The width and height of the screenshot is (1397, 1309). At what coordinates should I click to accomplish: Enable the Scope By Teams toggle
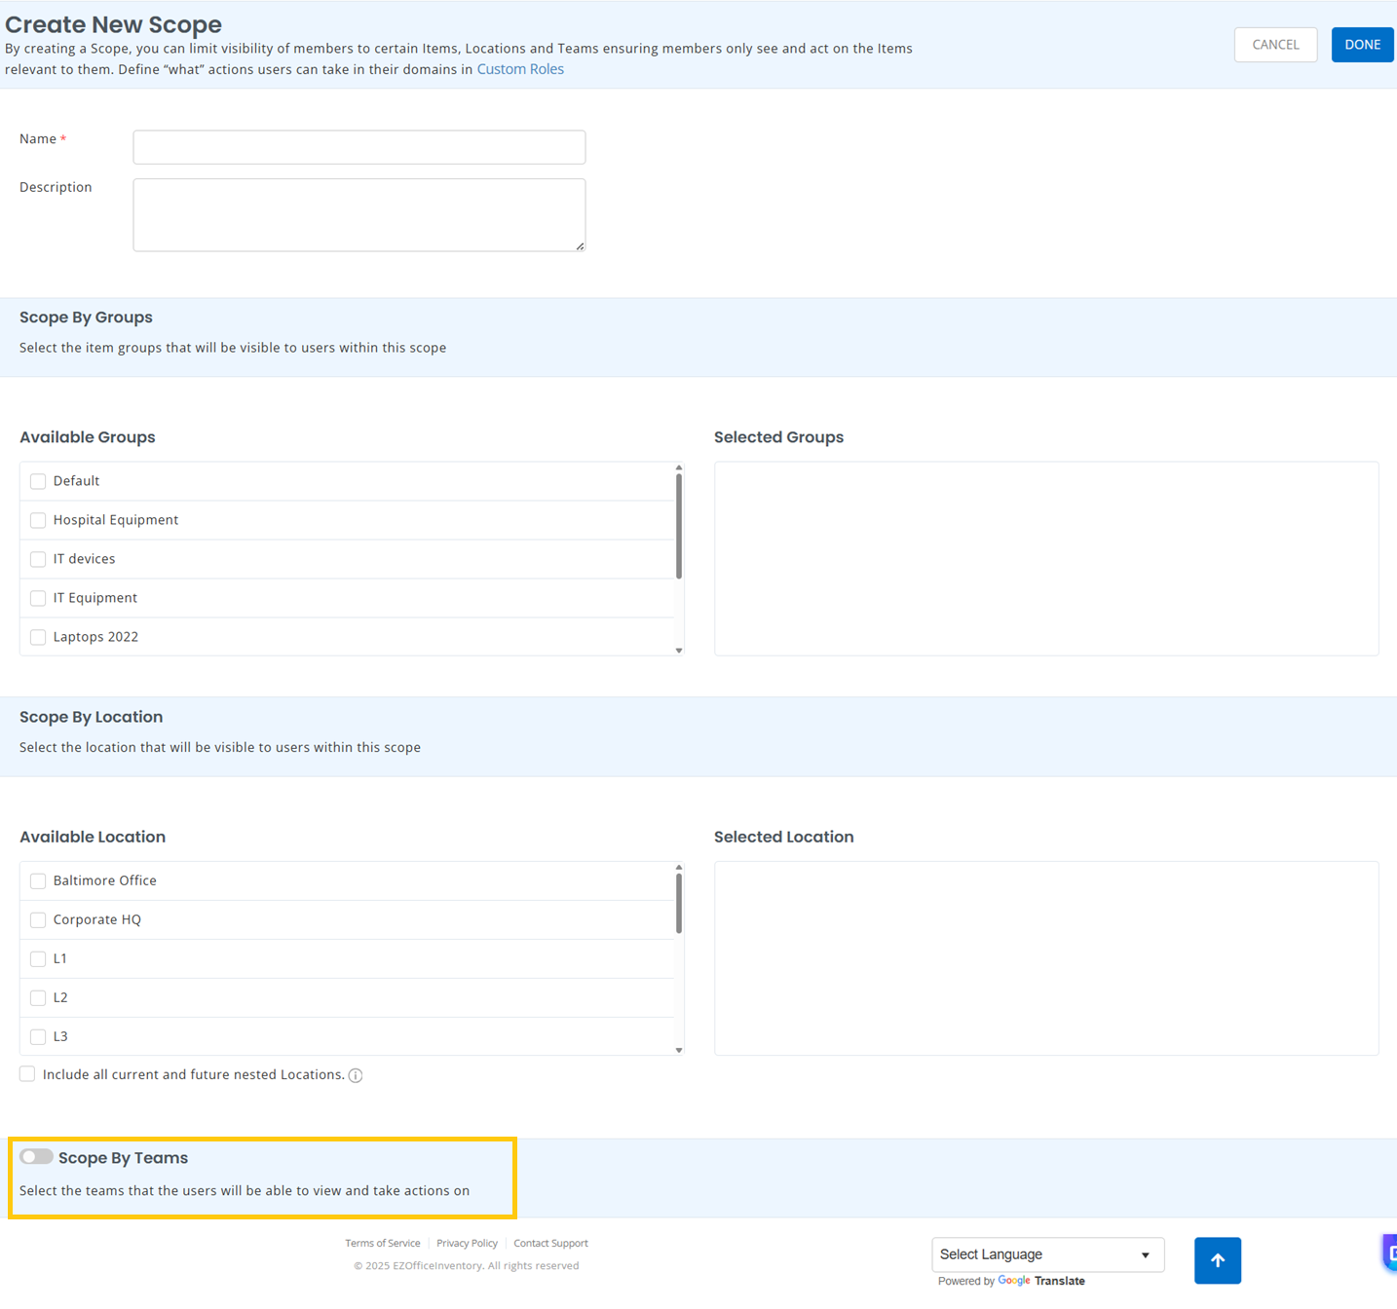[36, 1157]
